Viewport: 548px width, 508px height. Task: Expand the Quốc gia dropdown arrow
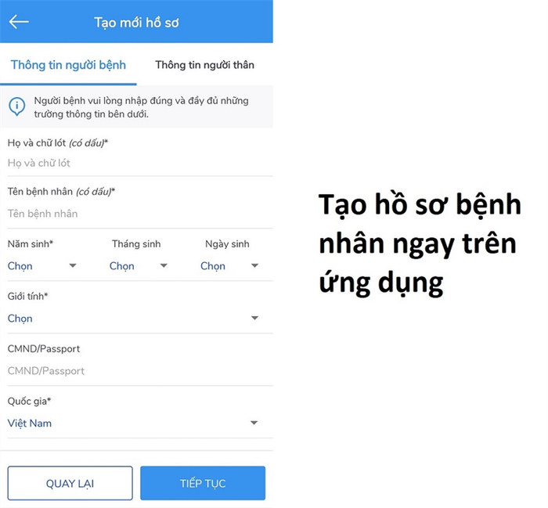click(254, 423)
